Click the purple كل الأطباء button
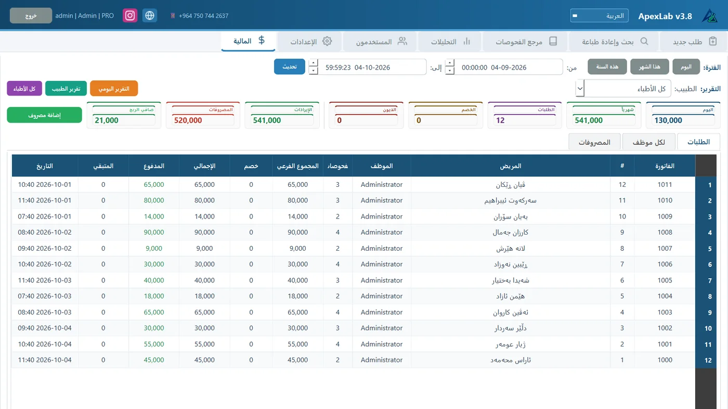The width and height of the screenshot is (728, 409). click(24, 89)
